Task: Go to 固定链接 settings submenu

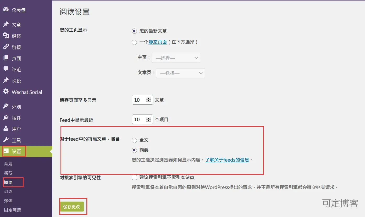Action: tap(13, 210)
